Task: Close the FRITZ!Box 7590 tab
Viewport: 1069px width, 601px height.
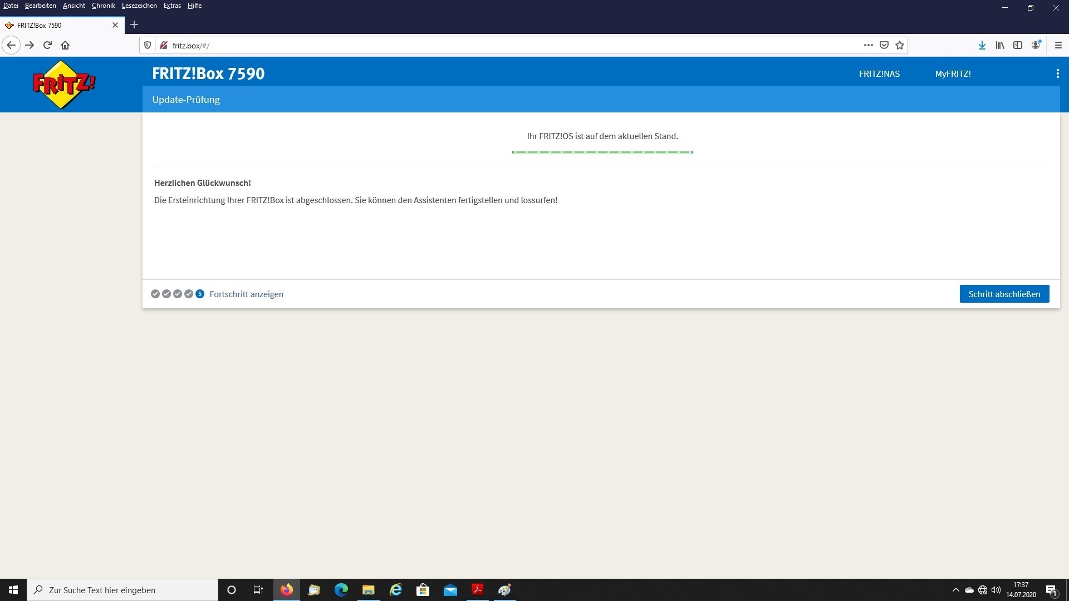Action: (115, 25)
